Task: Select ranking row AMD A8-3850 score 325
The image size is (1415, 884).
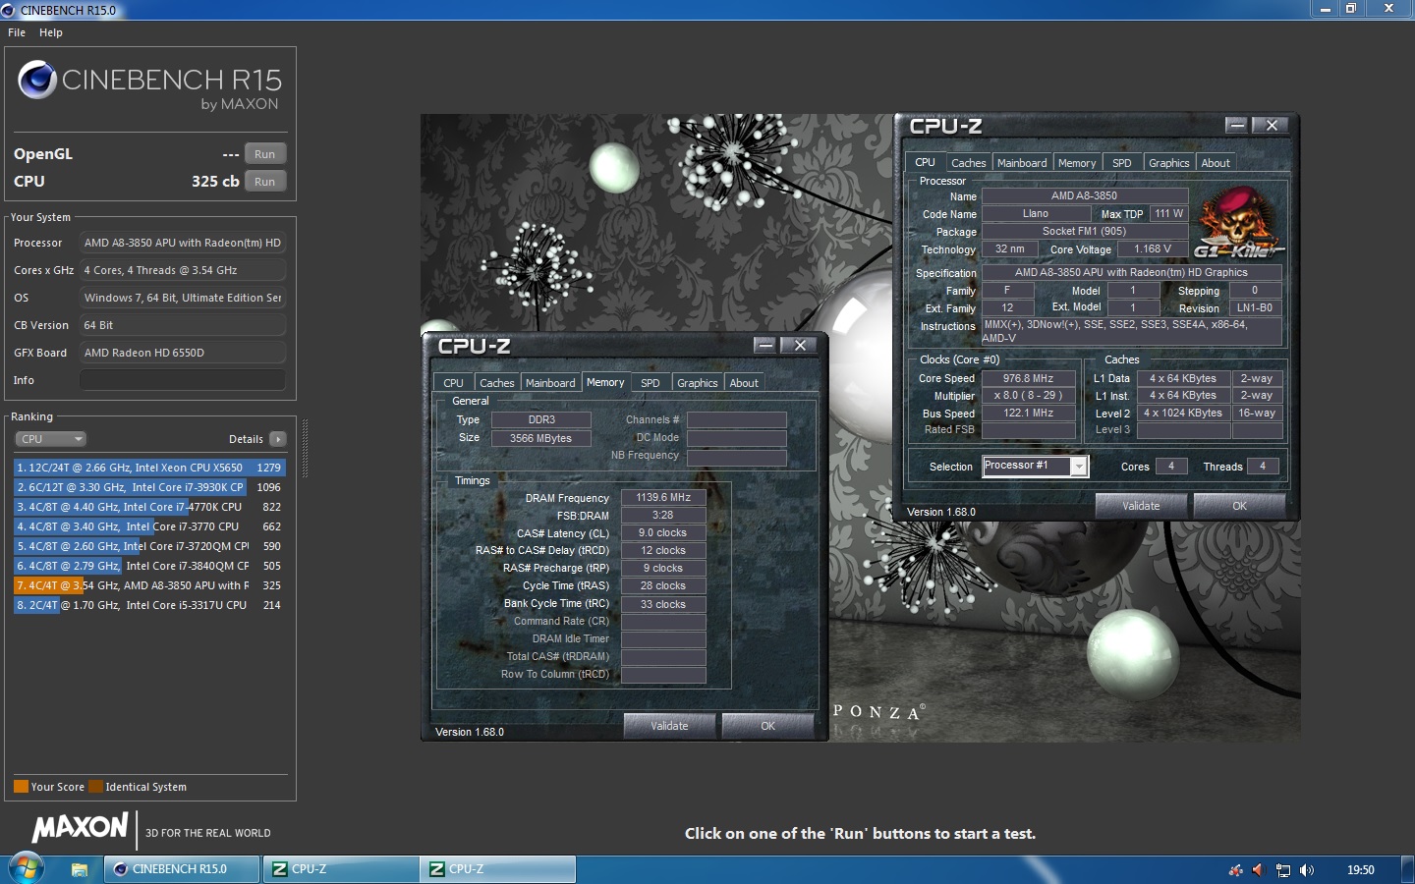Action: coord(148,585)
